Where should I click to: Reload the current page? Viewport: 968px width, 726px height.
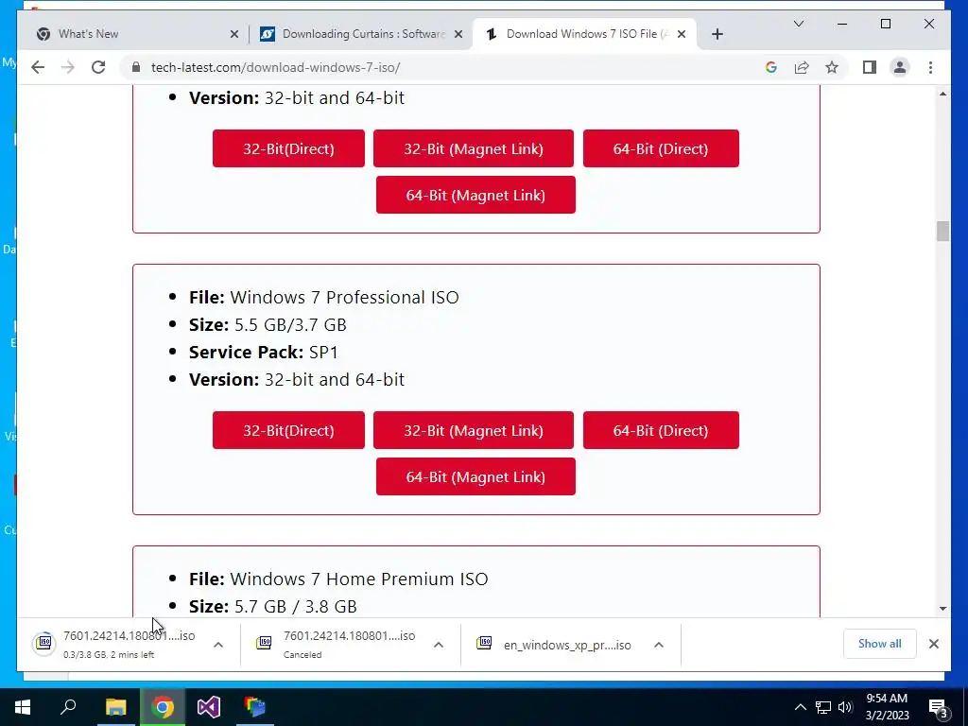(98, 67)
